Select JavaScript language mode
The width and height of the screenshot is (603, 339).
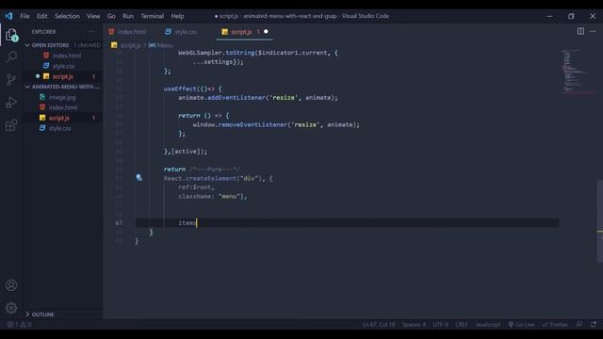point(488,324)
